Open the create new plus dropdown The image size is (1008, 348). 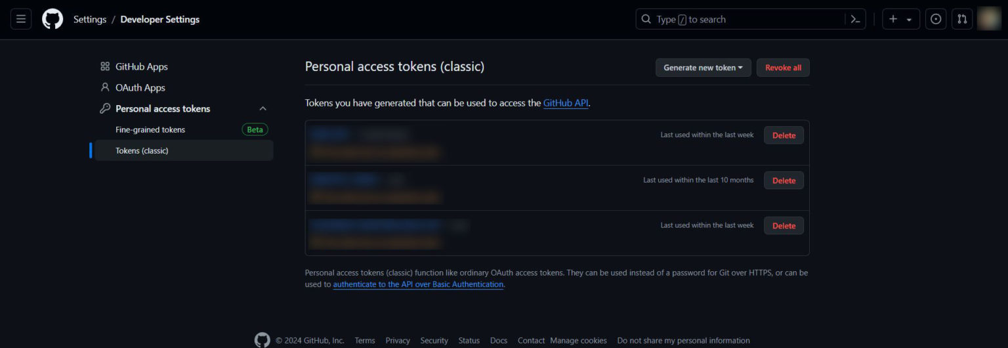pyautogui.click(x=900, y=19)
